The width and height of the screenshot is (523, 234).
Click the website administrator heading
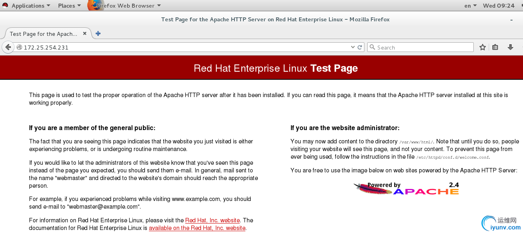point(345,128)
